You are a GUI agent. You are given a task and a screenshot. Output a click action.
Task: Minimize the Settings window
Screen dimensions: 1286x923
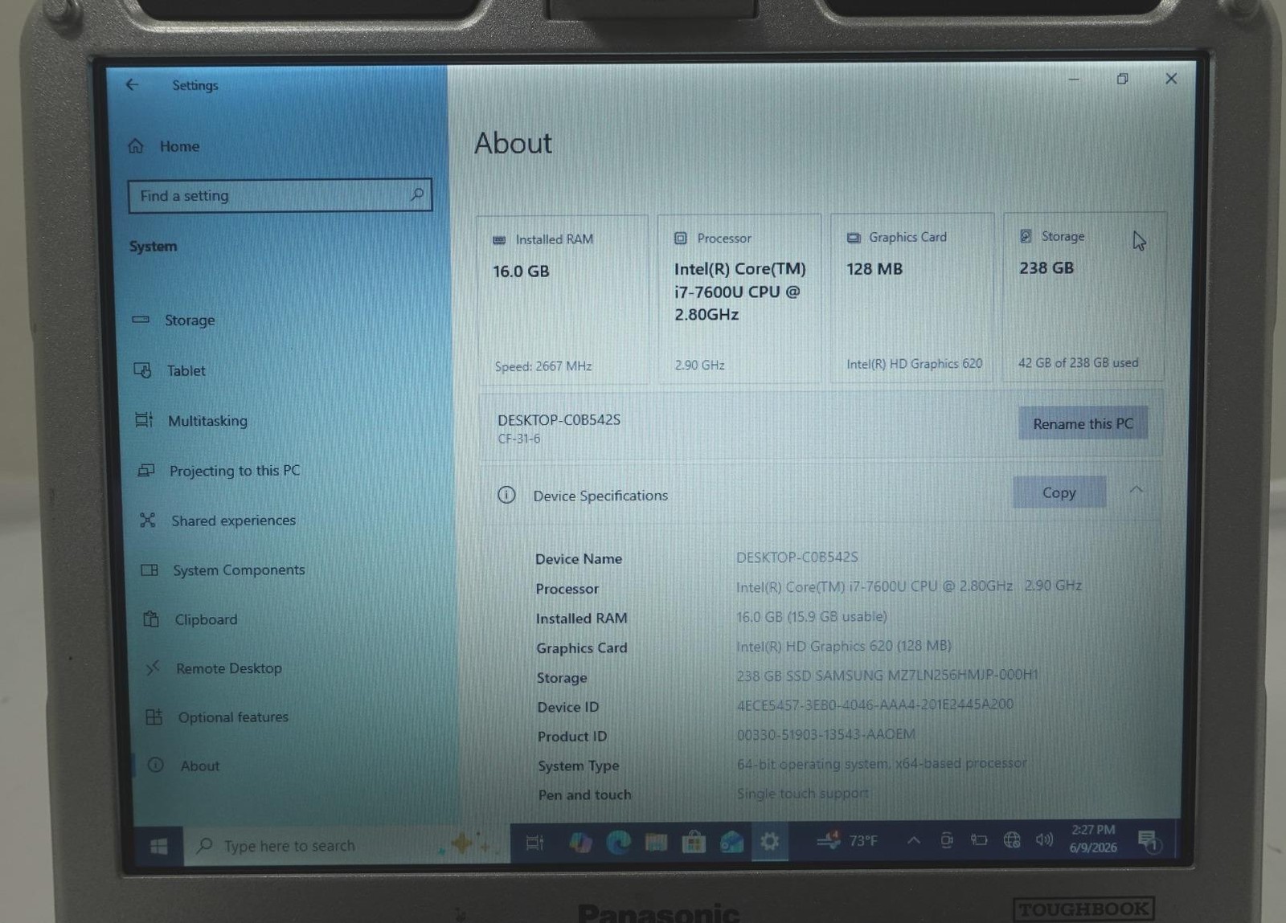click(x=1074, y=80)
